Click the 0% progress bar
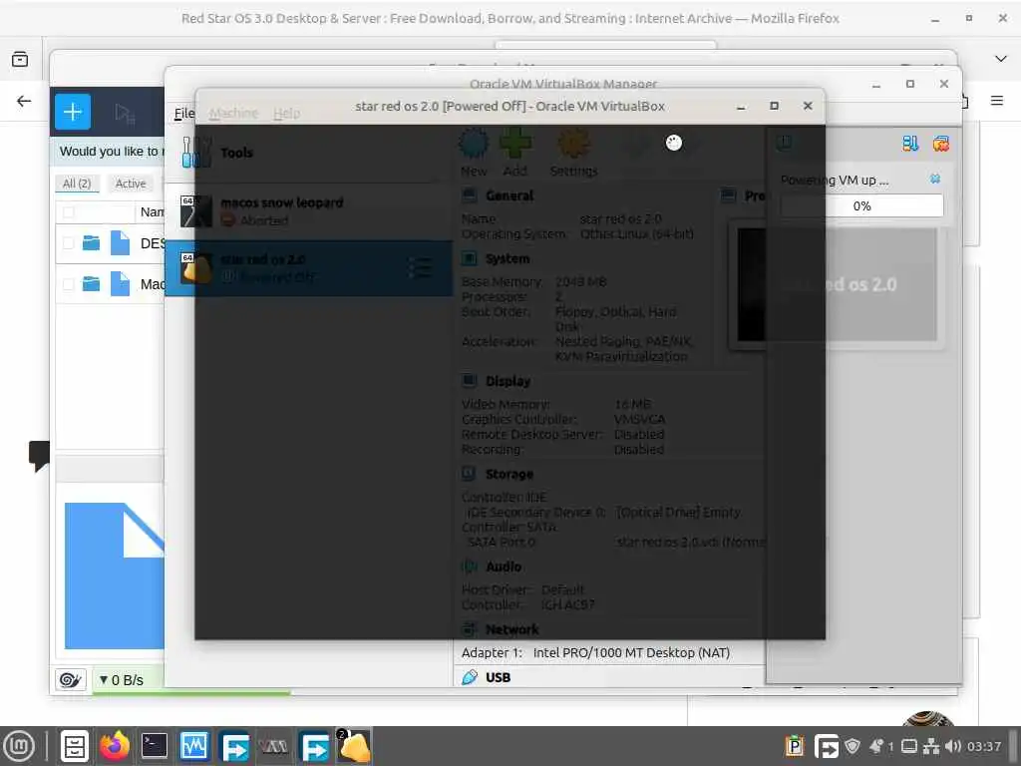The width and height of the screenshot is (1021, 766). click(861, 205)
